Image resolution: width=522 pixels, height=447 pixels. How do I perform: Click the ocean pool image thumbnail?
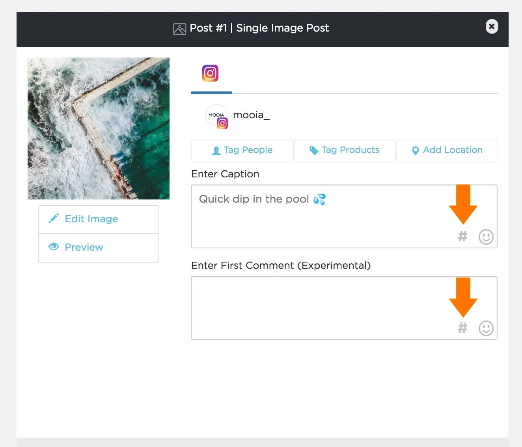click(99, 128)
